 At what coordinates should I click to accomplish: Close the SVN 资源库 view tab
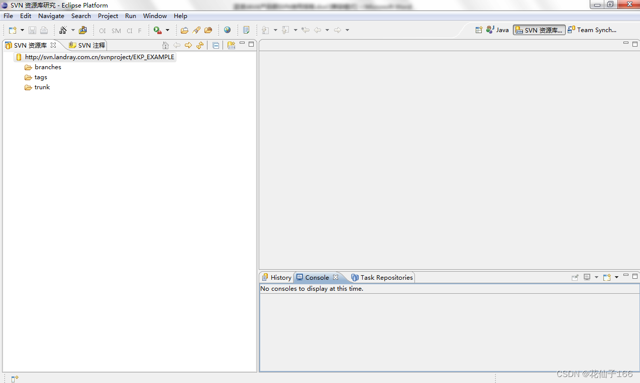(x=53, y=45)
